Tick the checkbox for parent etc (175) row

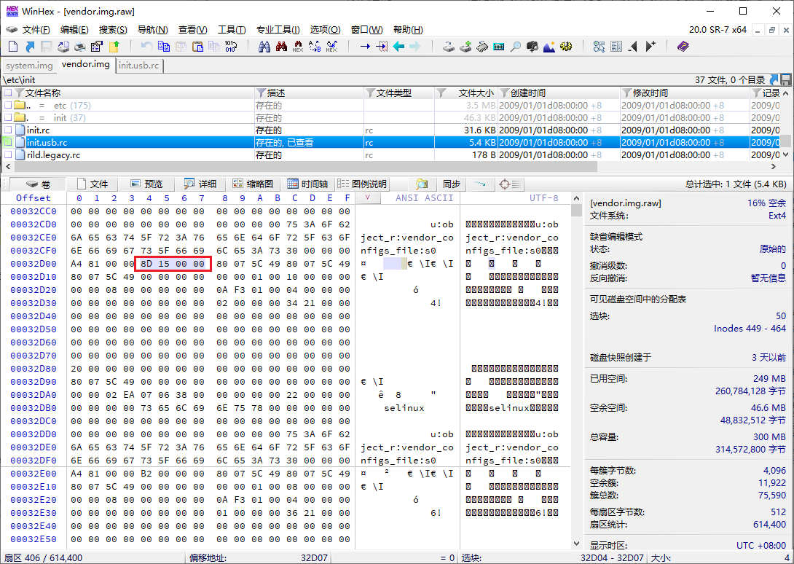click(7, 106)
